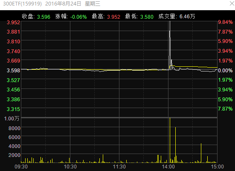
Task: Click the 2000 volume axis label
Action: click(15, 155)
